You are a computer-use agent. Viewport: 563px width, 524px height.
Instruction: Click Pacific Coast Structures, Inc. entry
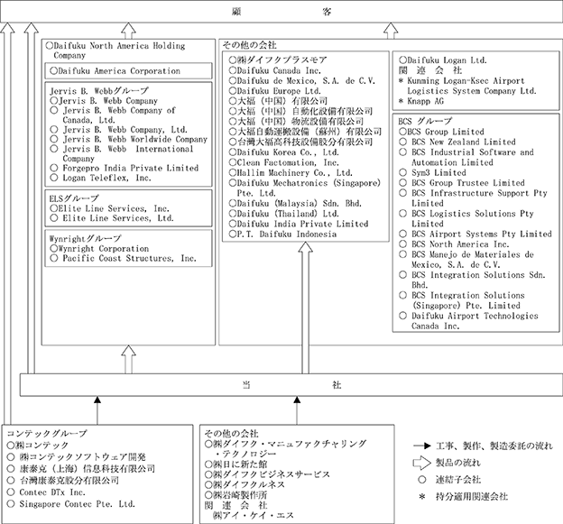(x=123, y=258)
